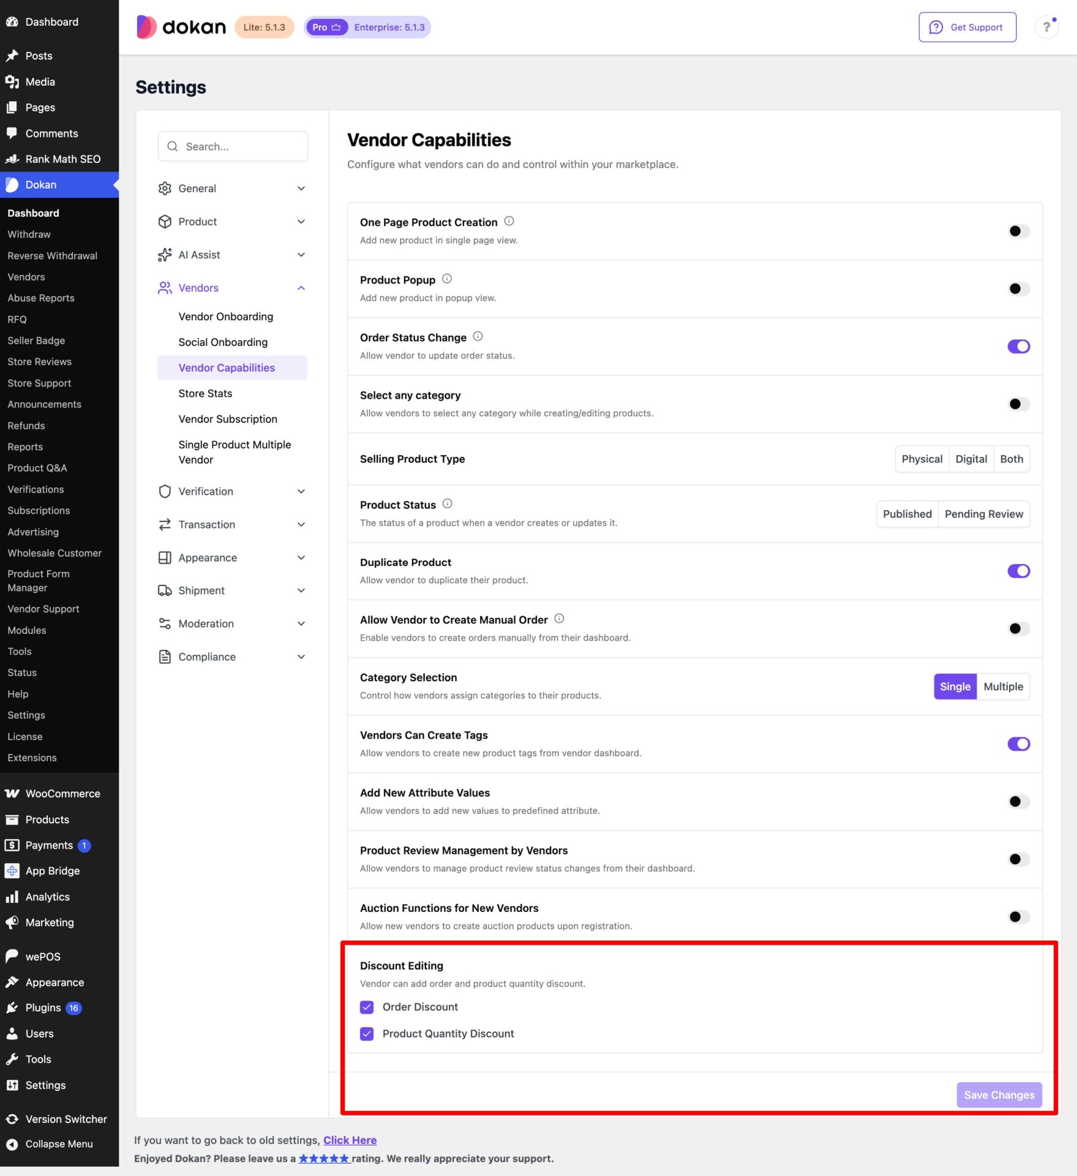Click the Save Changes button
This screenshot has height=1176, width=1077.
[999, 1095]
